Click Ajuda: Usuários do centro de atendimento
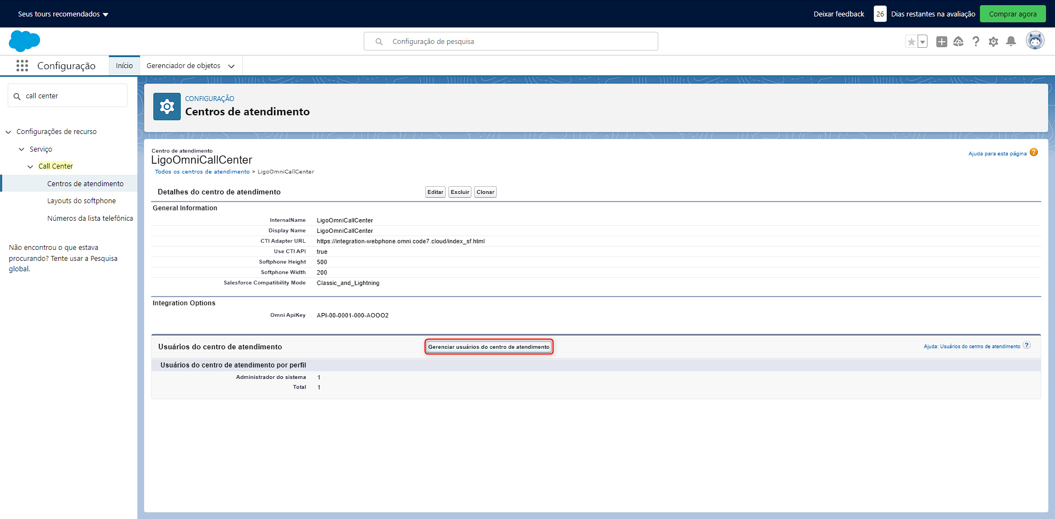The width and height of the screenshot is (1055, 519). 971,347
